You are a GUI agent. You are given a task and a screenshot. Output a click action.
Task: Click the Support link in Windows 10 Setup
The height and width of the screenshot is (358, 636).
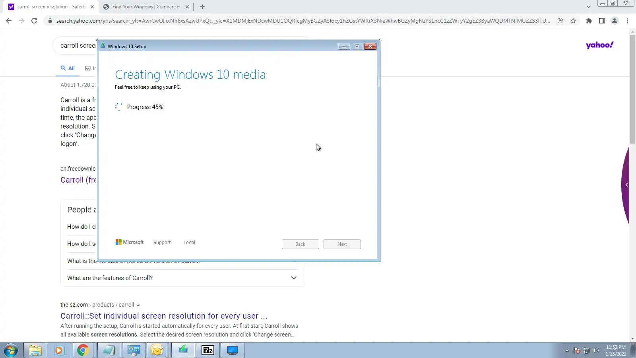[x=162, y=243]
